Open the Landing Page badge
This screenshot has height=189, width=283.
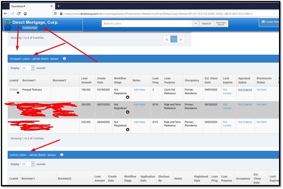30,28
